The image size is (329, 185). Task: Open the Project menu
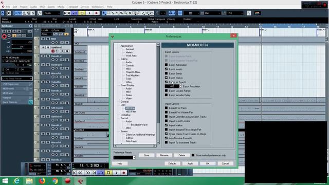click(24, 7)
